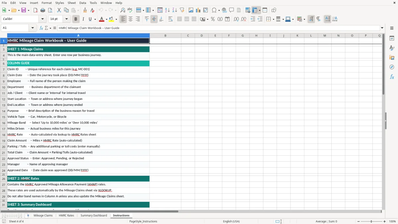Screen dimensions: 398x224
Task: Toggle Wrap Text
Action: pyautogui.click(x=170, y=19)
